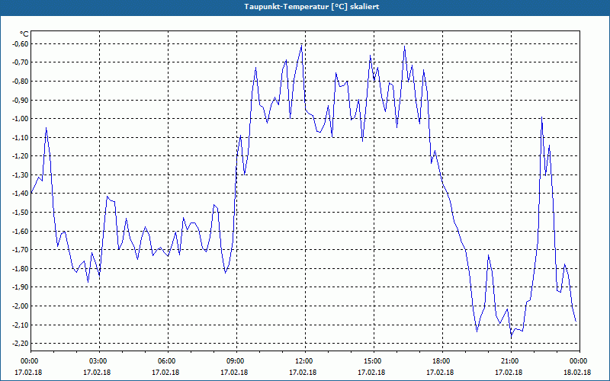Click the -1,80 y-axis label

click(20, 269)
